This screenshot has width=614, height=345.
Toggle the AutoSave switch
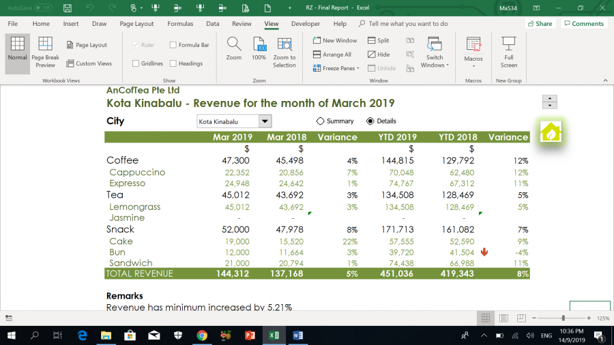pos(43,7)
